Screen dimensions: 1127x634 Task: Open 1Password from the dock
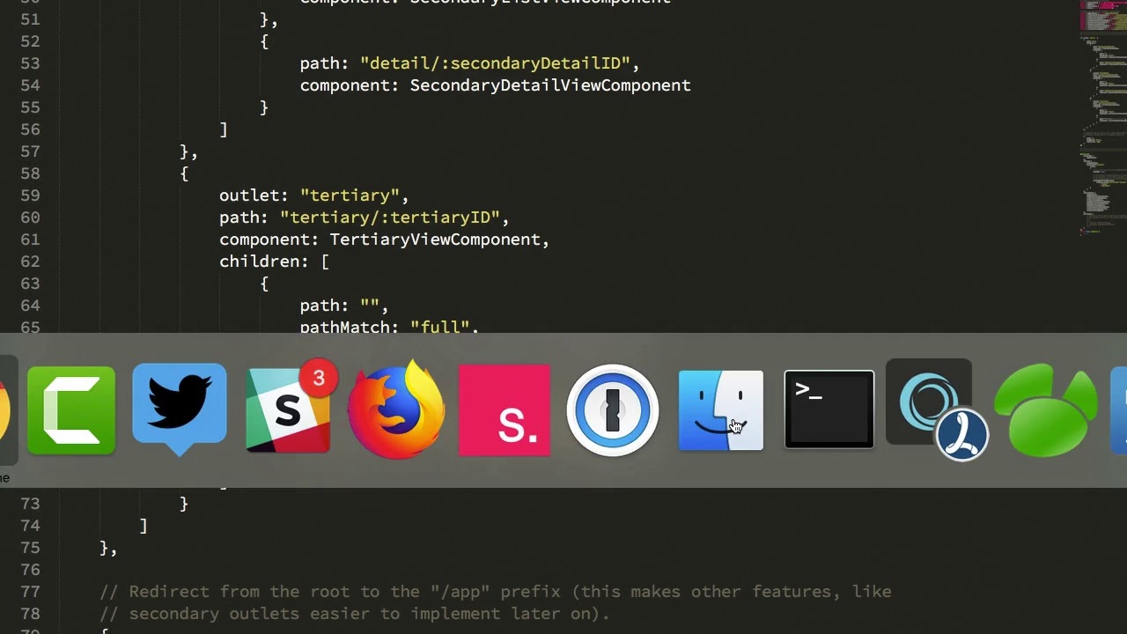613,410
